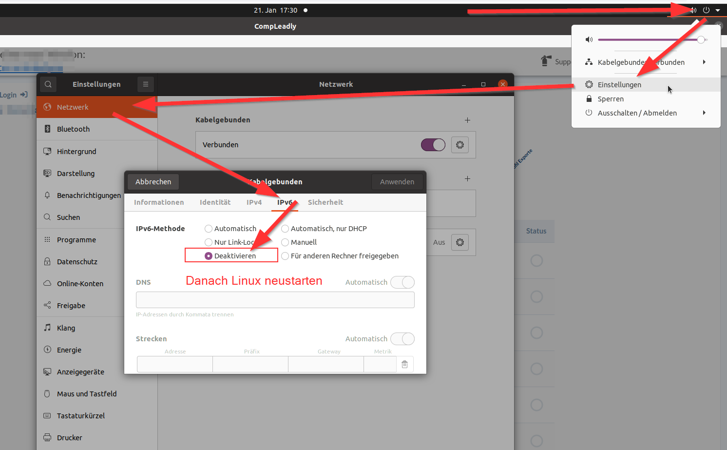Open the hamburger menu in Einstellungen
This screenshot has height=450, width=727.
click(145, 84)
